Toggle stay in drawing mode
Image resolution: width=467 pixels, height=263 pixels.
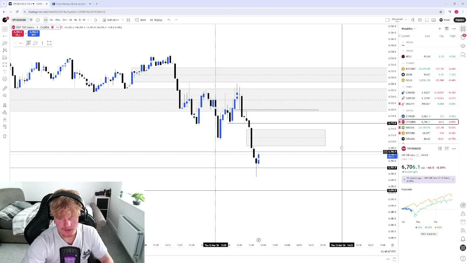point(5,112)
